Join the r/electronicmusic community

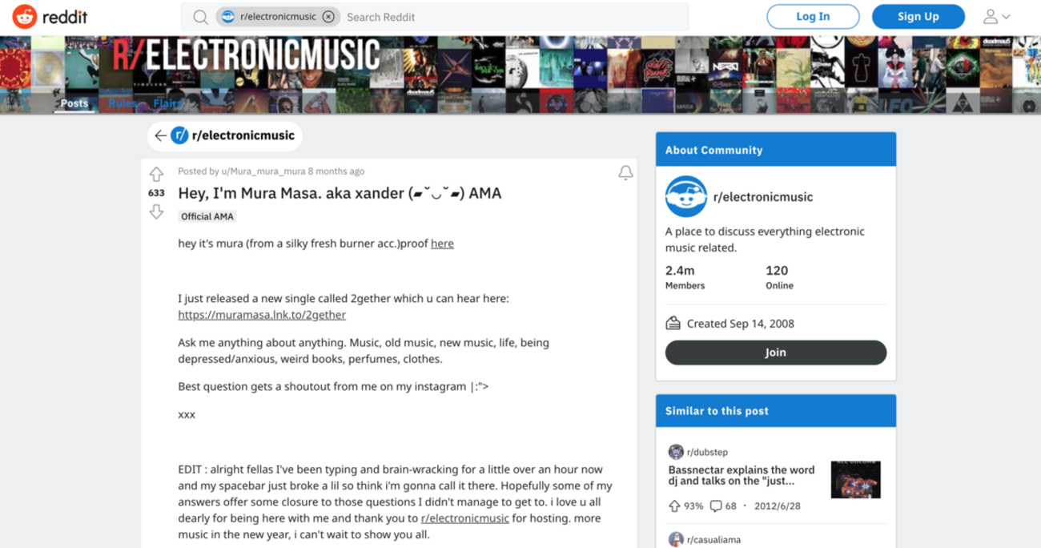coord(775,353)
